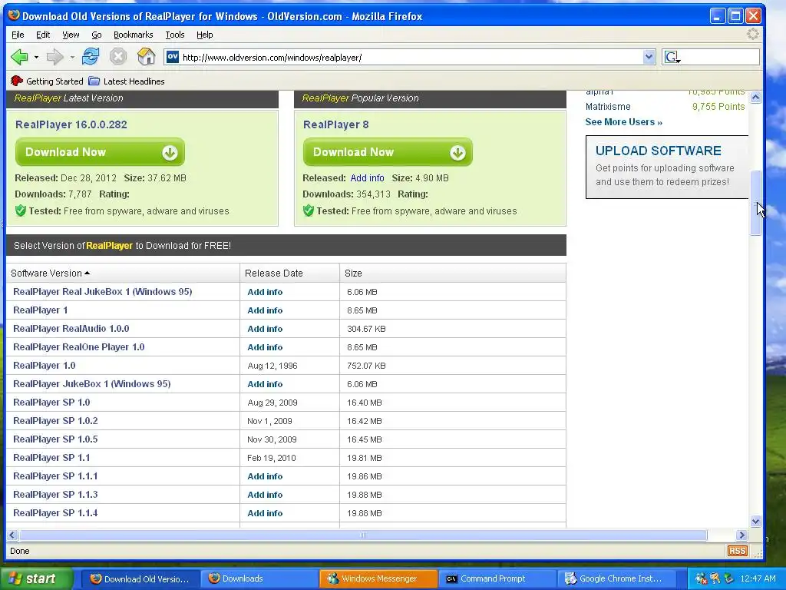Open the View menu

tap(71, 35)
